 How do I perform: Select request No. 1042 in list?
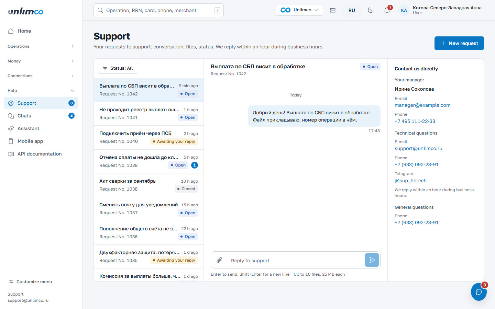149,90
